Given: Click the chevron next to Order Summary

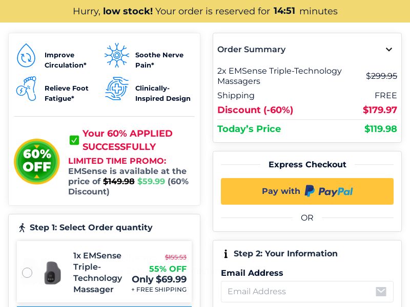Looking at the screenshot, I should [389, 49].
